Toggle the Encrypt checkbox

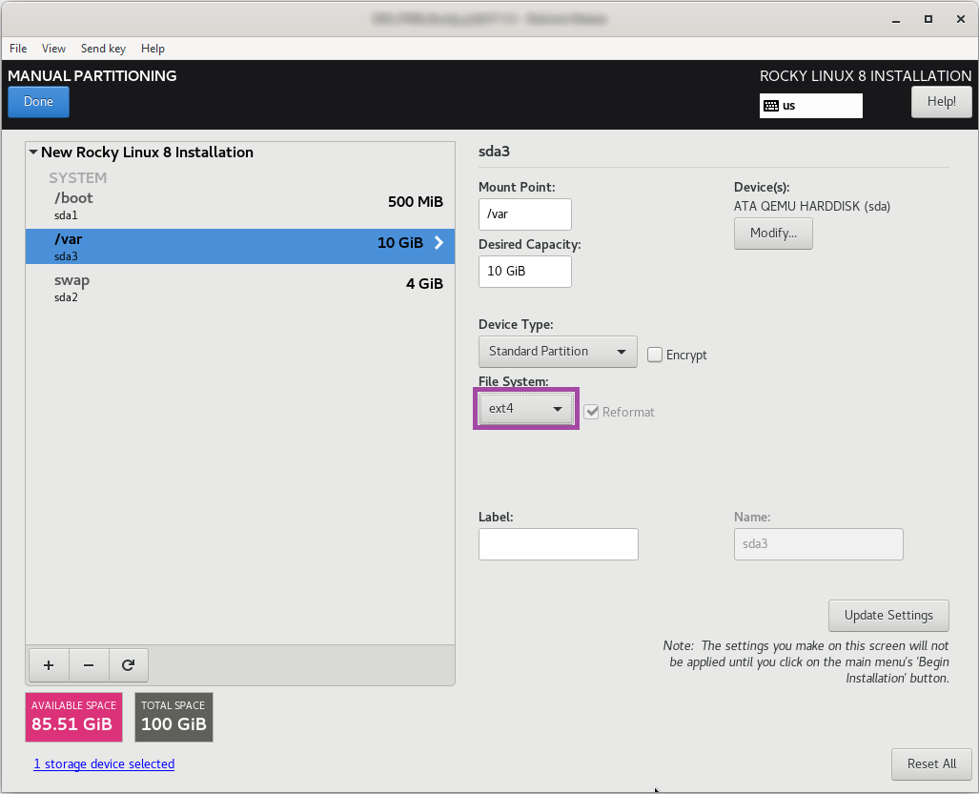[654, 355]
